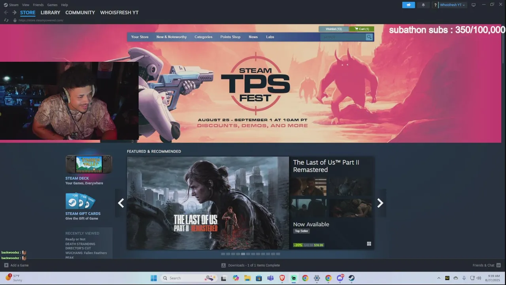Select the highlighted fifth carousel dot

[243, 254]
